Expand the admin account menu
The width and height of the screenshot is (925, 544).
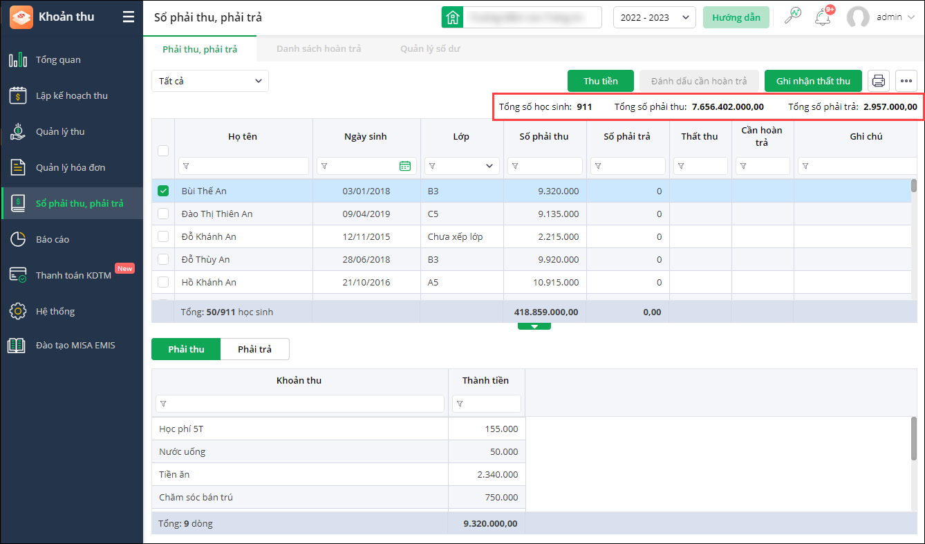click(910, 17)
